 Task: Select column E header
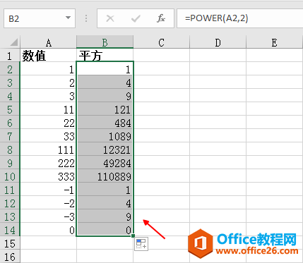(x=275, y=42)
